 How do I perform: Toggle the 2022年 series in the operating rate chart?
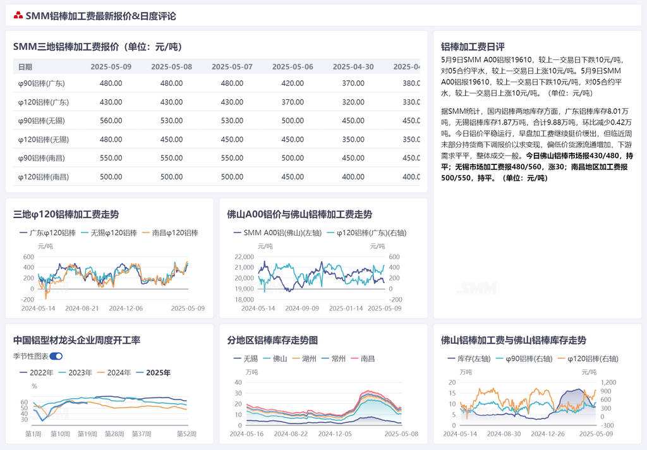coord(37,373)
